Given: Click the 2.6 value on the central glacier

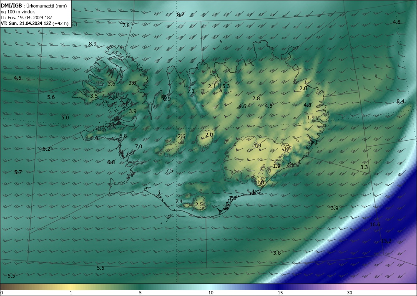Looking at the screenshot, I should (181, 137).
